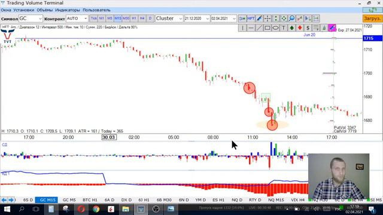This screenshot has width=383, height=215.
Task: Switch timeframe to M5
Action: tap(110, 19)
